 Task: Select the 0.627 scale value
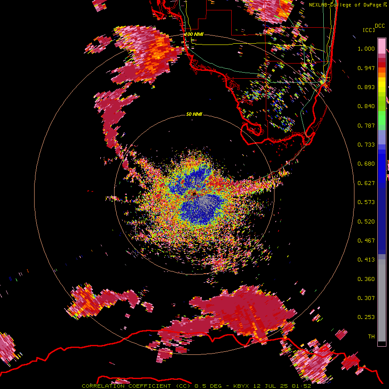[366, 183]
